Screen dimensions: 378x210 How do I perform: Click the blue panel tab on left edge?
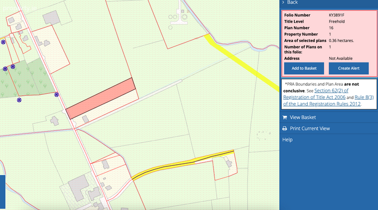click(2, 192)
